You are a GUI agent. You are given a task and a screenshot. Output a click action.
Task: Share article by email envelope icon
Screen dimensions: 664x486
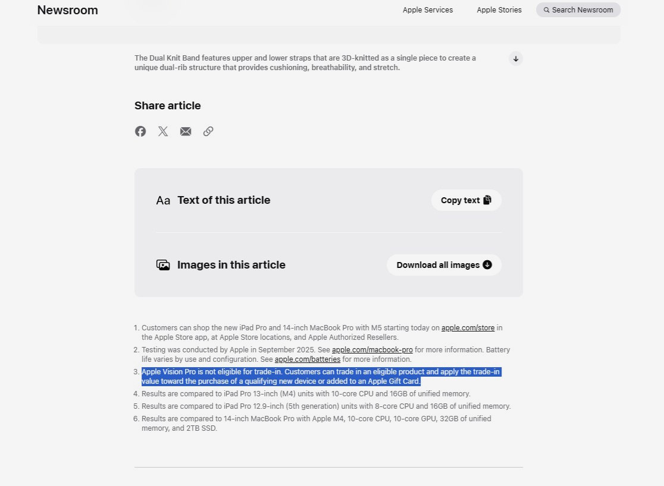pos(186,131)
